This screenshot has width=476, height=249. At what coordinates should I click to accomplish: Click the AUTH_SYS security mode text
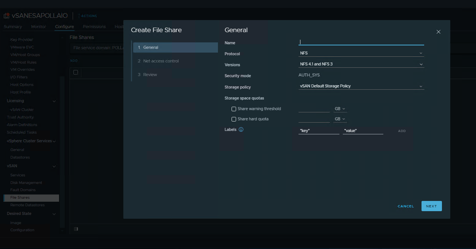click(309, 75)
